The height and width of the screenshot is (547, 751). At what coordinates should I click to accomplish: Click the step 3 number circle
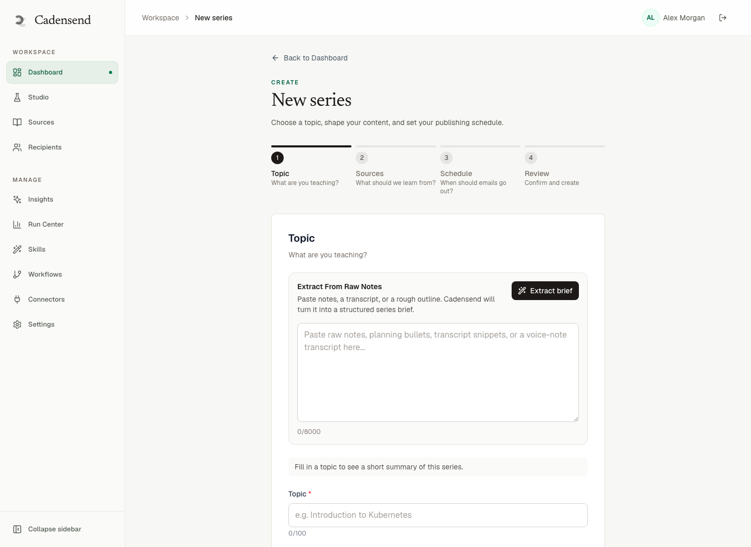point(446,158)
